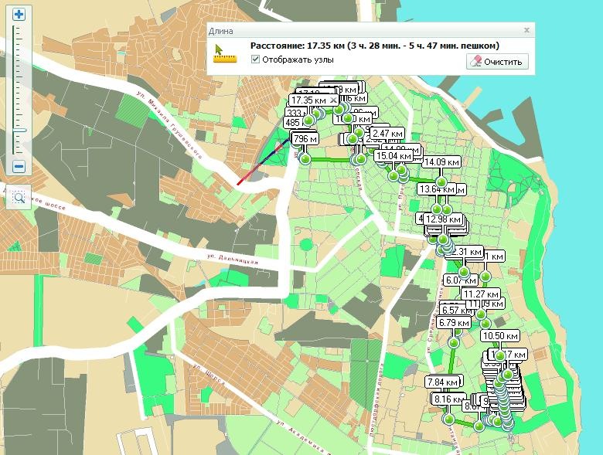Uncheck the Отображать узлы checkbox
The image size is (603, 455).
(255, 59)
